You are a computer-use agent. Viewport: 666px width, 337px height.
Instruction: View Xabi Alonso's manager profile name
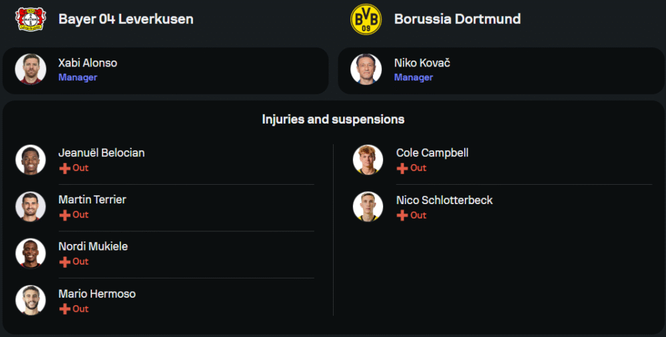click(x=88, y=63)
